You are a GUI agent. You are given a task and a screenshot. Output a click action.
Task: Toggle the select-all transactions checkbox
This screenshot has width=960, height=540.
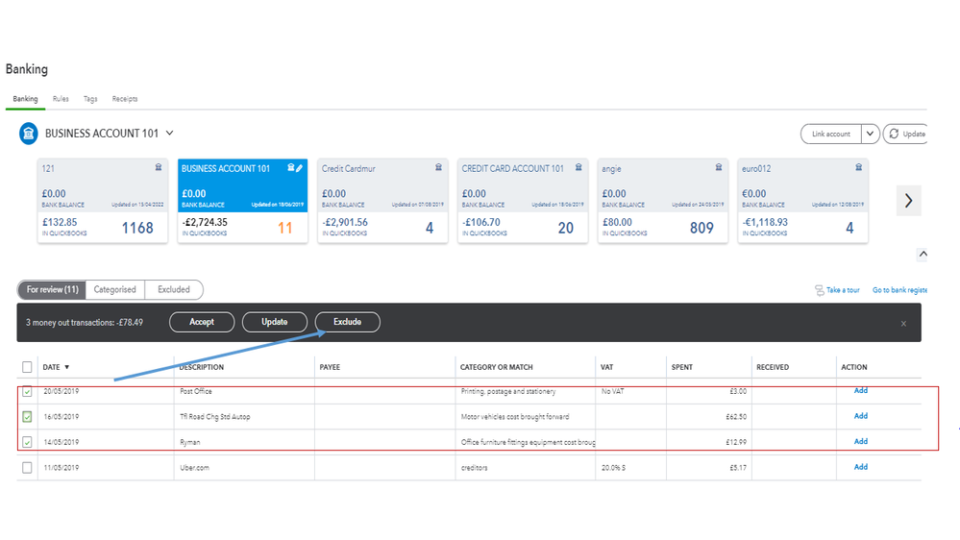[x=27, y=367]
